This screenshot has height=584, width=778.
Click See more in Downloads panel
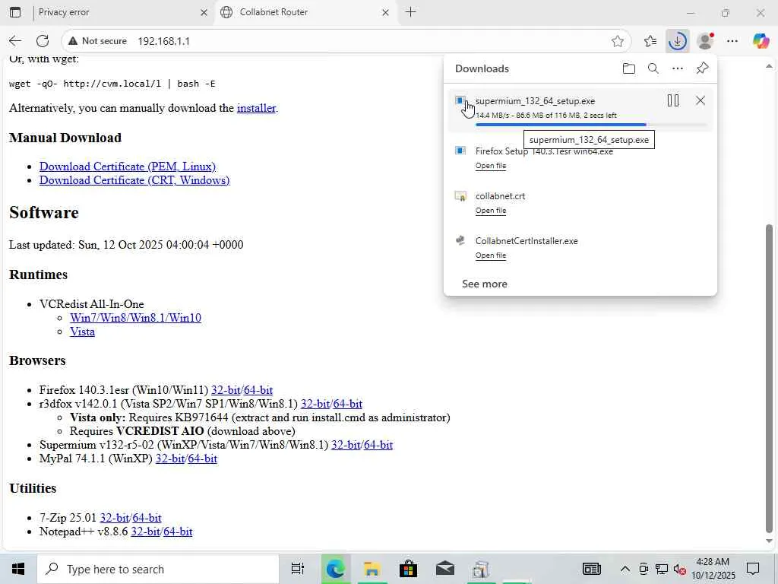[484, 284]
